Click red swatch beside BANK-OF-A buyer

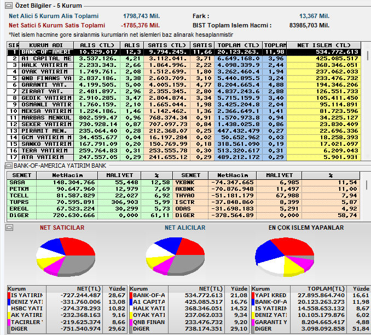(131, 296)
